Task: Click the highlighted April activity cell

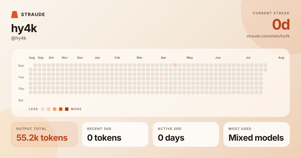Action: [x=175, y=65]
